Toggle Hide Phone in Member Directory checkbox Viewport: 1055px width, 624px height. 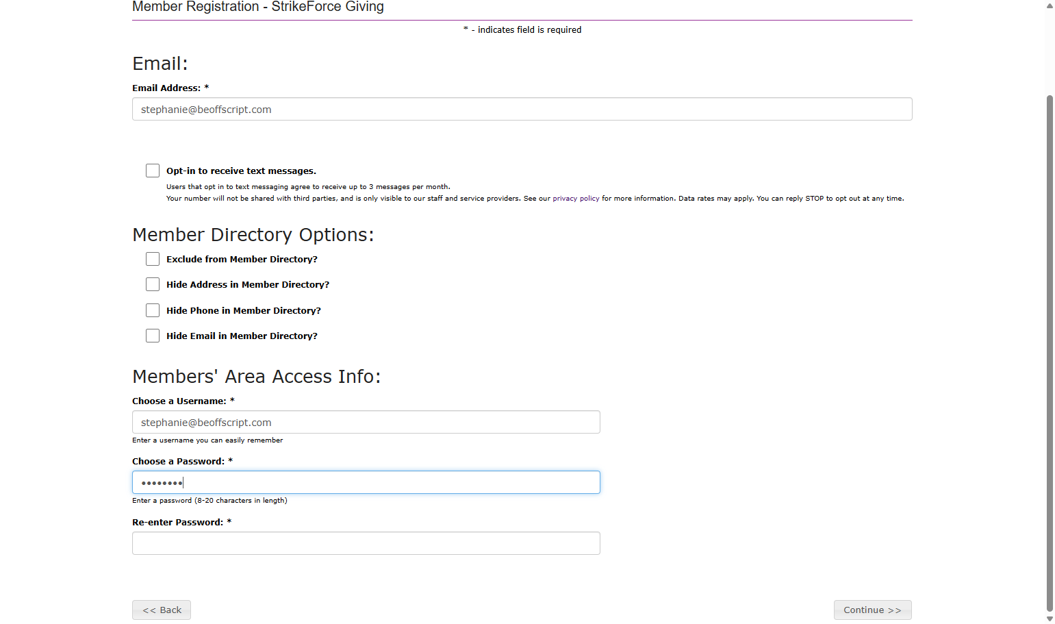pyautogui.click(x=153, y=310)
